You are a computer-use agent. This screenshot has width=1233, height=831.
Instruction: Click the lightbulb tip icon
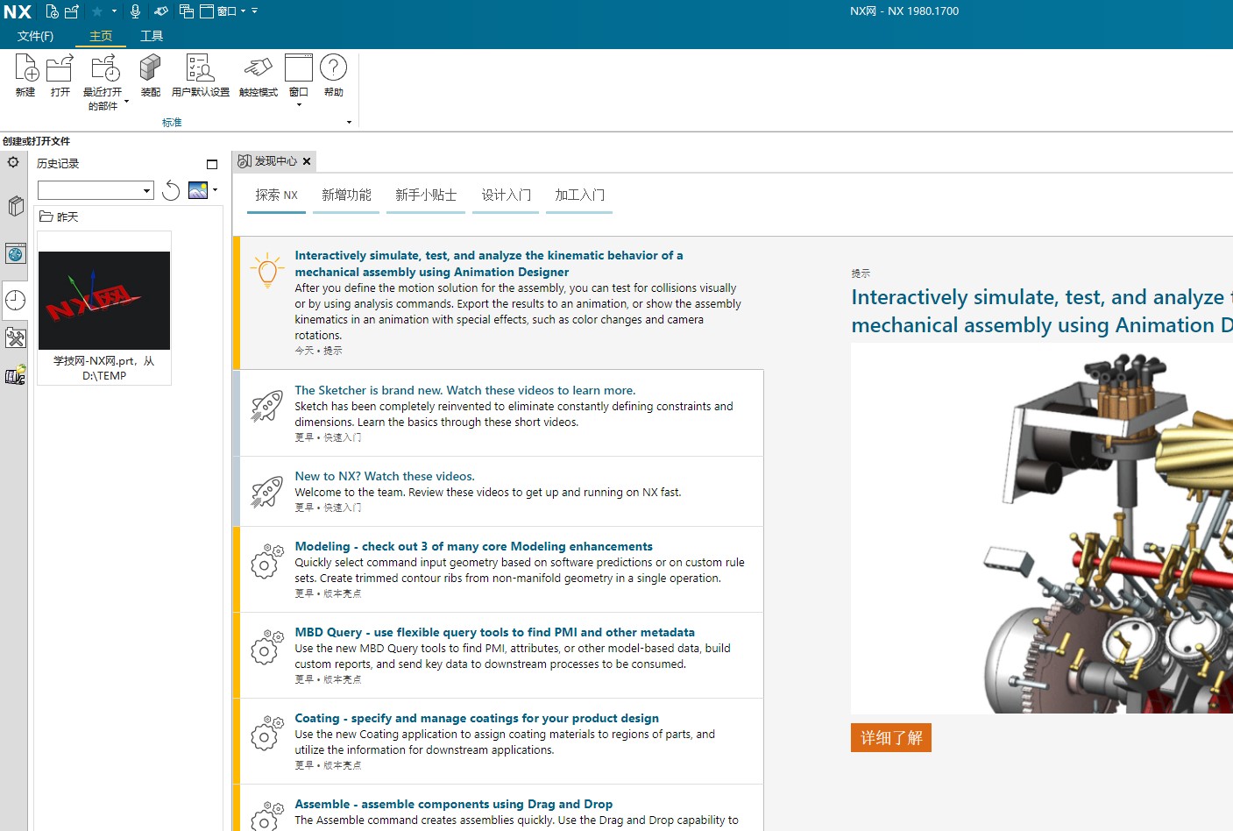click(267, 270)
